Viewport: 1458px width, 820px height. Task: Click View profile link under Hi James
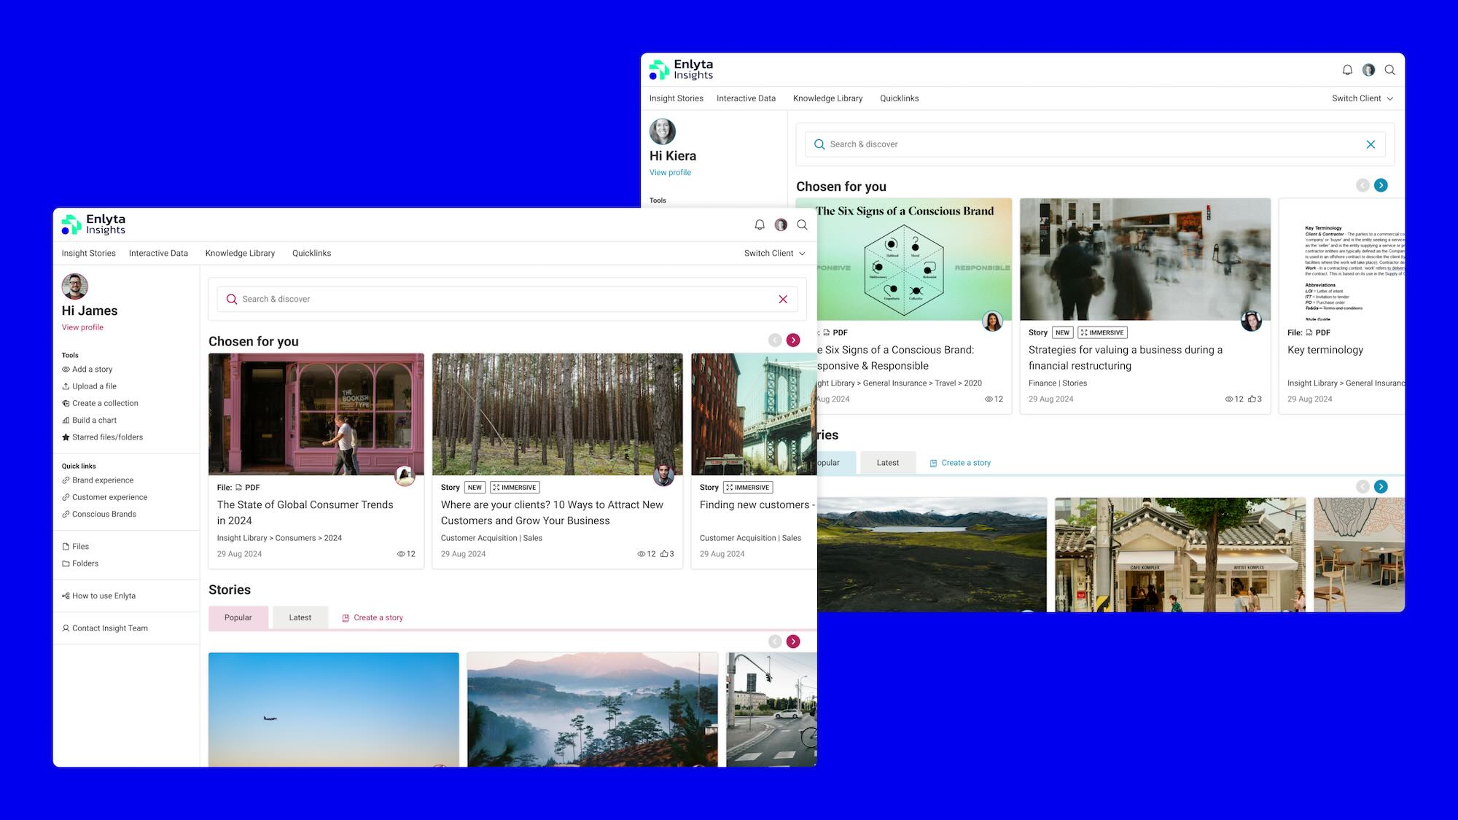coord(82,328)
